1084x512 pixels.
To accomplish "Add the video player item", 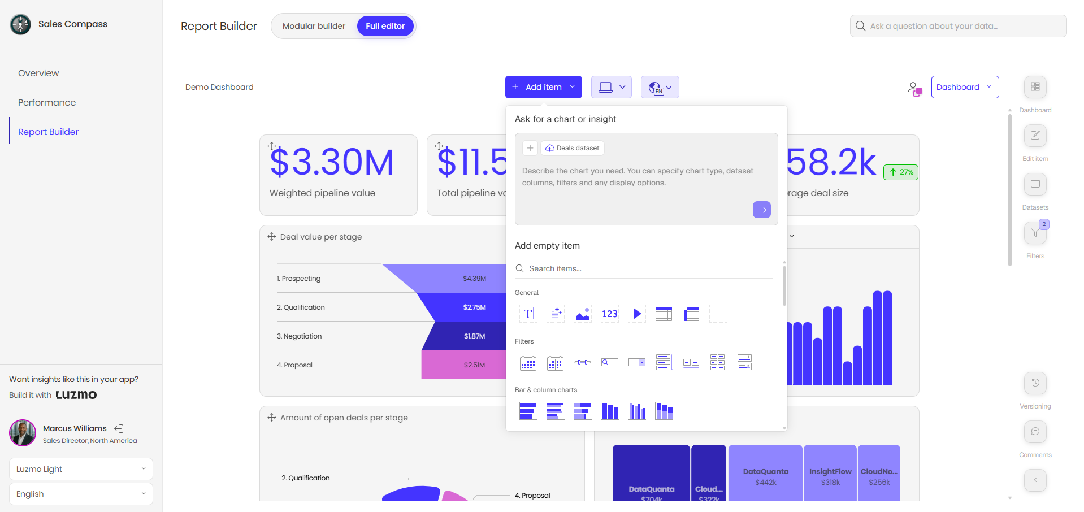I will point(637,314).
